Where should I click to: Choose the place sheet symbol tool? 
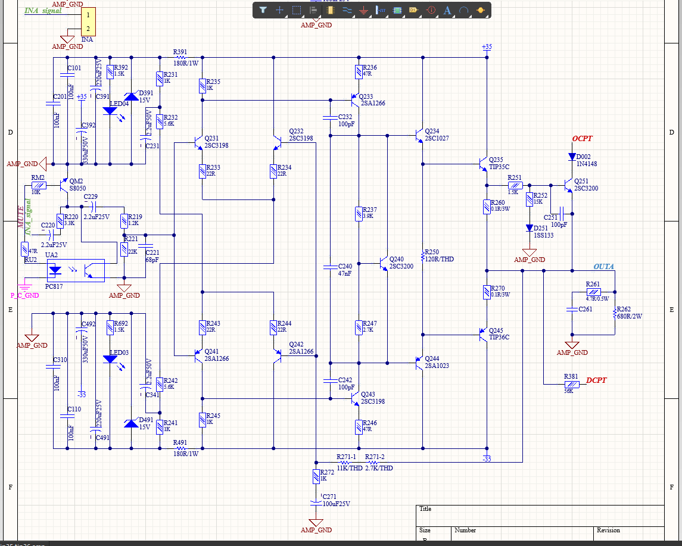click(x=397, y=10)
